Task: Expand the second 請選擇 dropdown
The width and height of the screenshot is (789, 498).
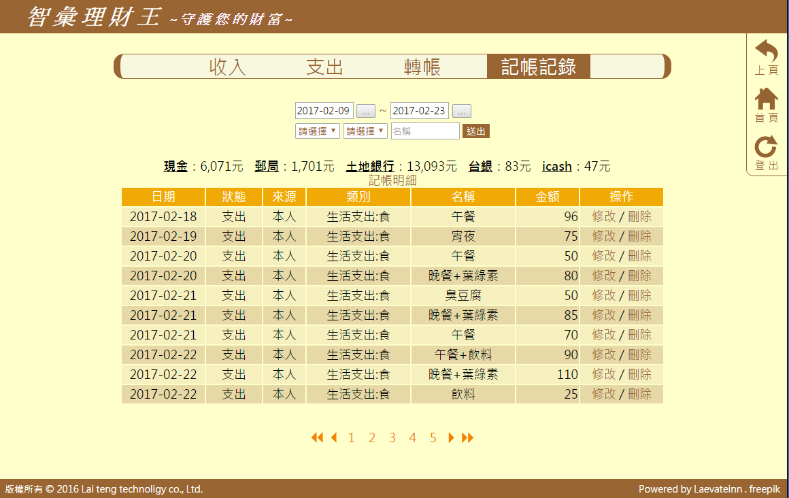Action: 365,131
